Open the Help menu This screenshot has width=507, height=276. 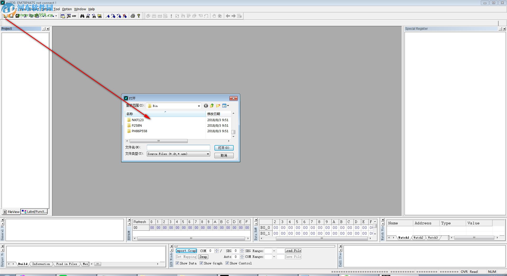(91, 9)
